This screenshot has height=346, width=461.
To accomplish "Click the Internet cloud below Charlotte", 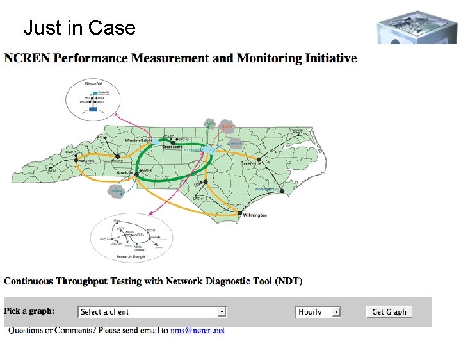I will (x=116, y=191).
